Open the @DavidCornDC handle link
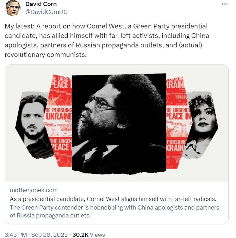The width and height of the screenshot is (236, 238). click(x=47, y=12)
